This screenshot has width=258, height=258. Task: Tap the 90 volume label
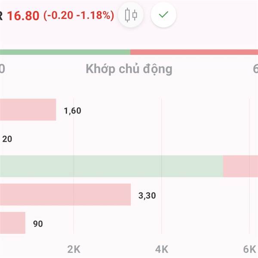38,224
